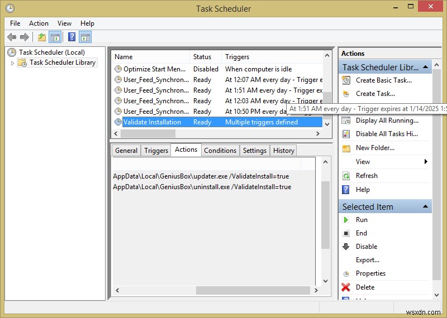Switch to the History tab
The width and height of the screenshot is (447, 318).
pos(283,151)
